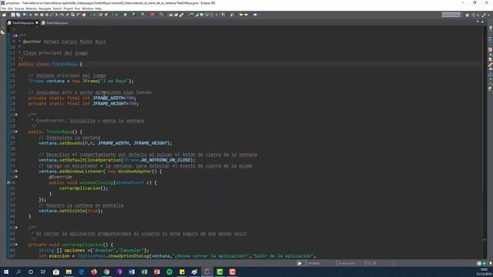Switch to the inactive TresEnRaya.java tab
This screenshot has width=493, height=277.
pos(55,22)
